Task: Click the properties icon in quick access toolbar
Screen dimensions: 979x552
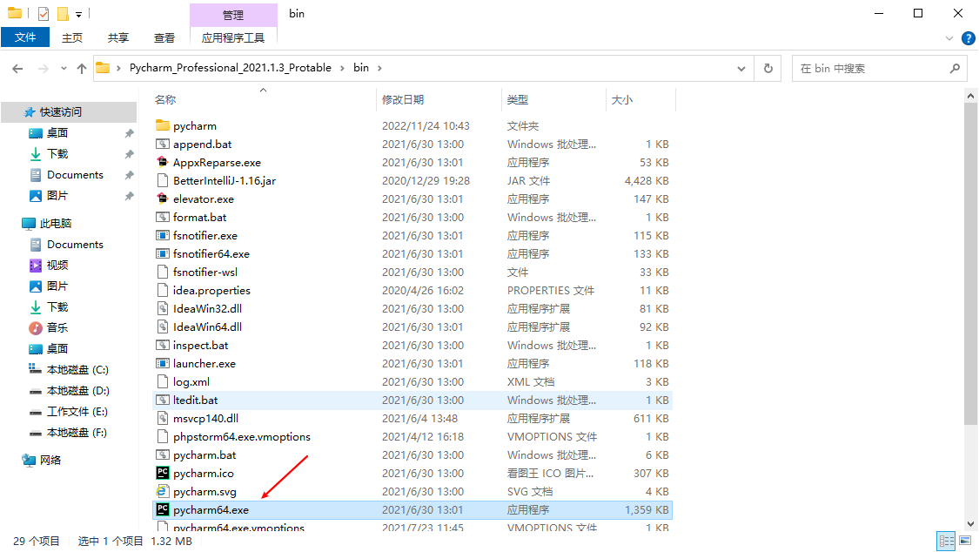Action: pyautogui.click(x=44, y=13)
